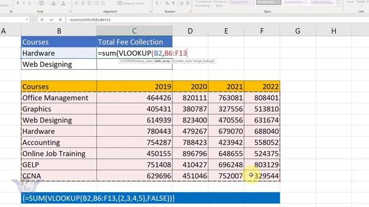Click the blue formula note SUM(VLOOKUP...FALSE)

[150, 198]
